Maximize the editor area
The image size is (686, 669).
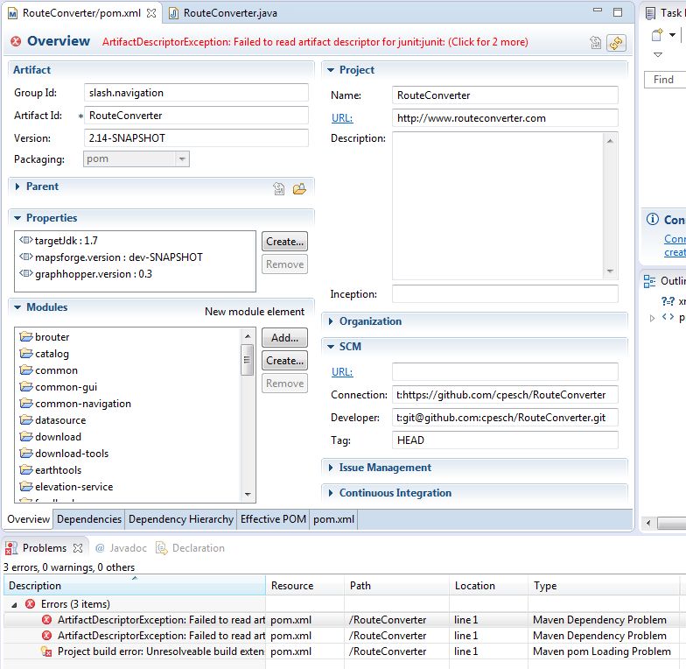[618, 12]
